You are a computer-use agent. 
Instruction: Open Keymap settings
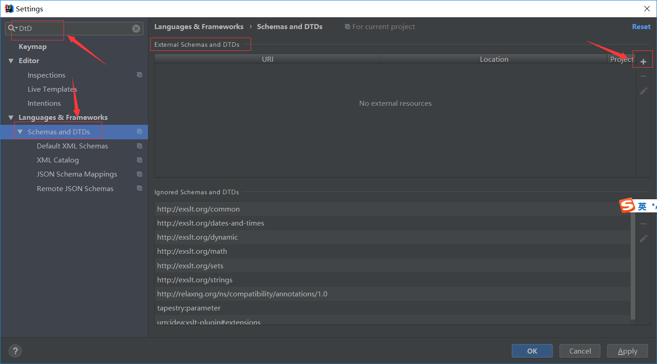coord(32,46)
